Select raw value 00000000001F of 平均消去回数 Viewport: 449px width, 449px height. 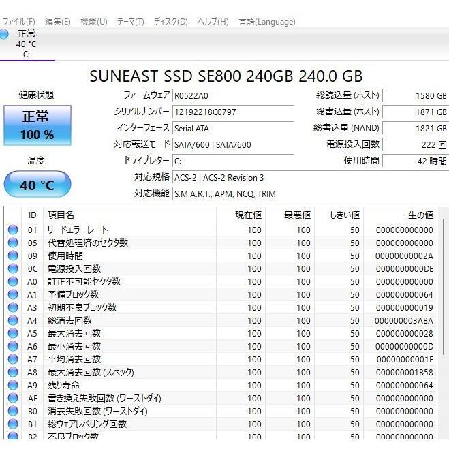coord(405,359)
